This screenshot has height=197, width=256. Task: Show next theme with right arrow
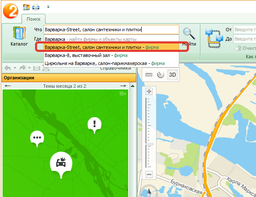click(x=123, y=86)
